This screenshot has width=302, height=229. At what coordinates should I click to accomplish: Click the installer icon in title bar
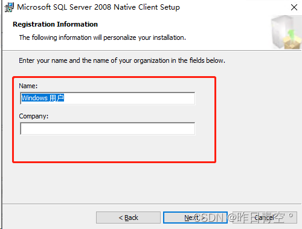coord(9,7)
